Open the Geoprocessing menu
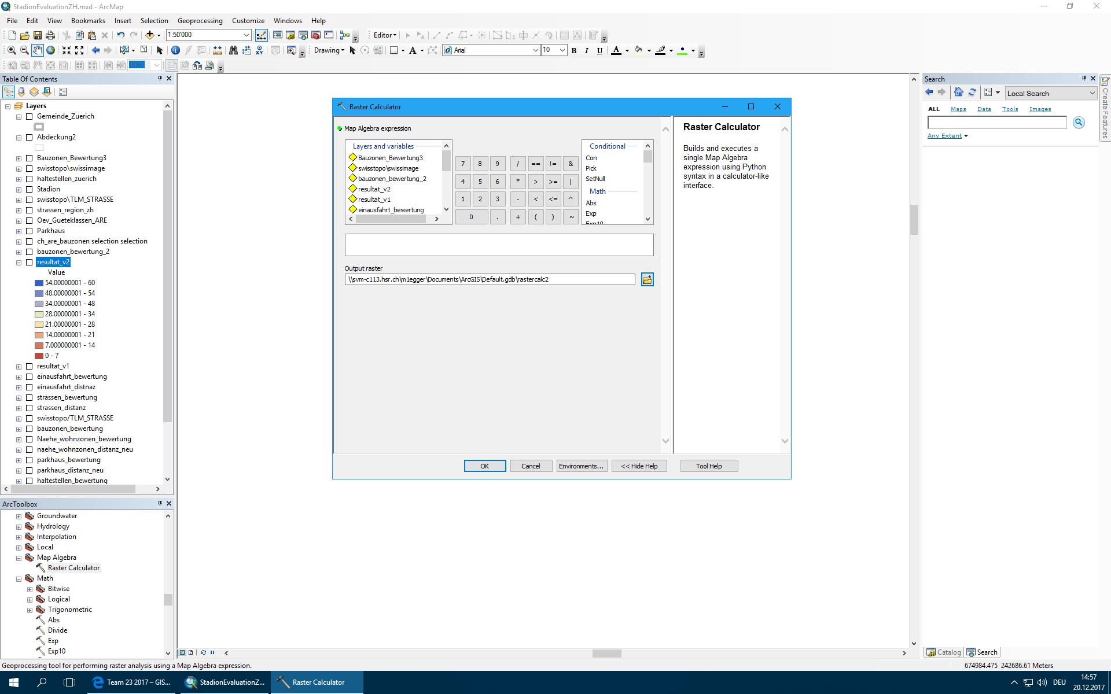 pos(200,21)
